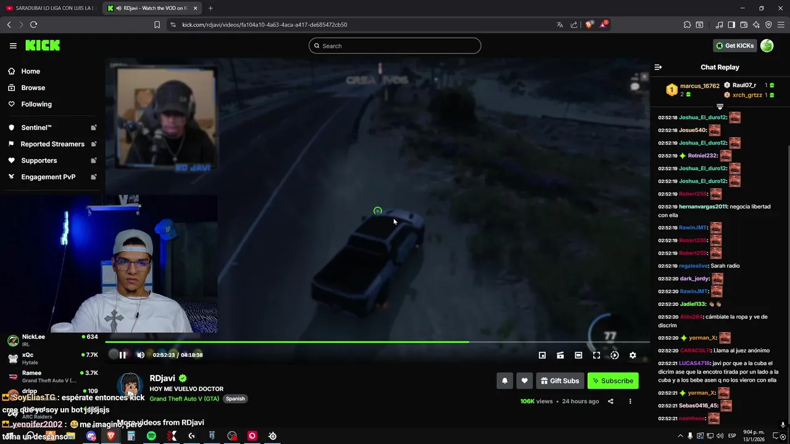Click the green KICK logo
This screenshot has height=444, width=790.
pos(43,46)
